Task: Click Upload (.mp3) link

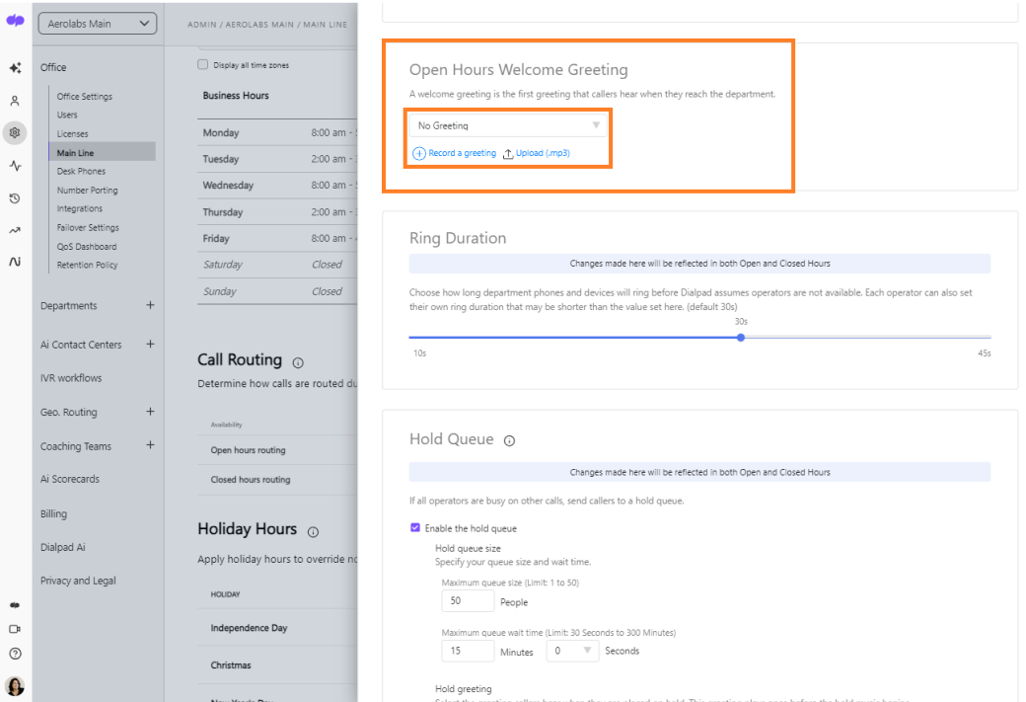Action: pos(537,154)
